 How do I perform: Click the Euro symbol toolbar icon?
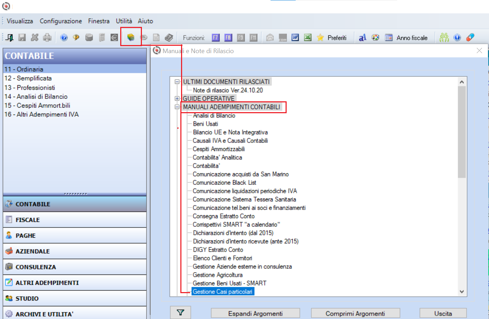(114, 37)
